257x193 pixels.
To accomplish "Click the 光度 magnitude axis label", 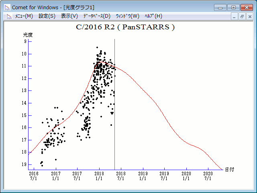I will coord(28,35).
